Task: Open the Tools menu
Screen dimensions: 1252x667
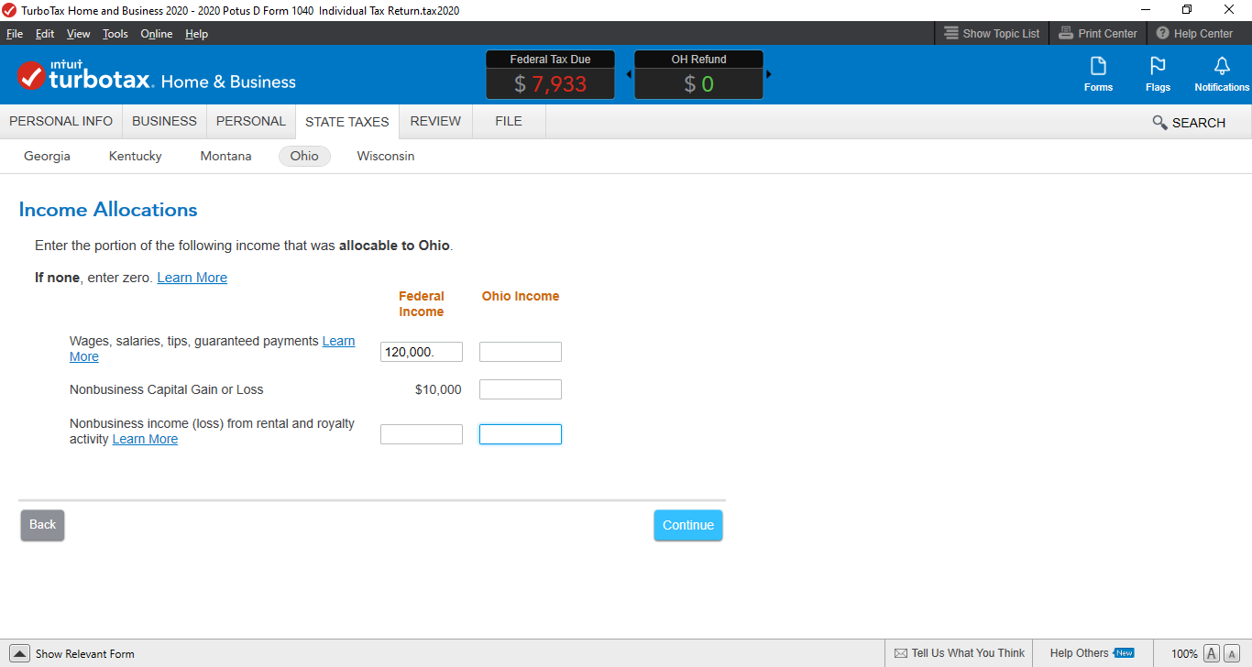Action: [115, 34]
